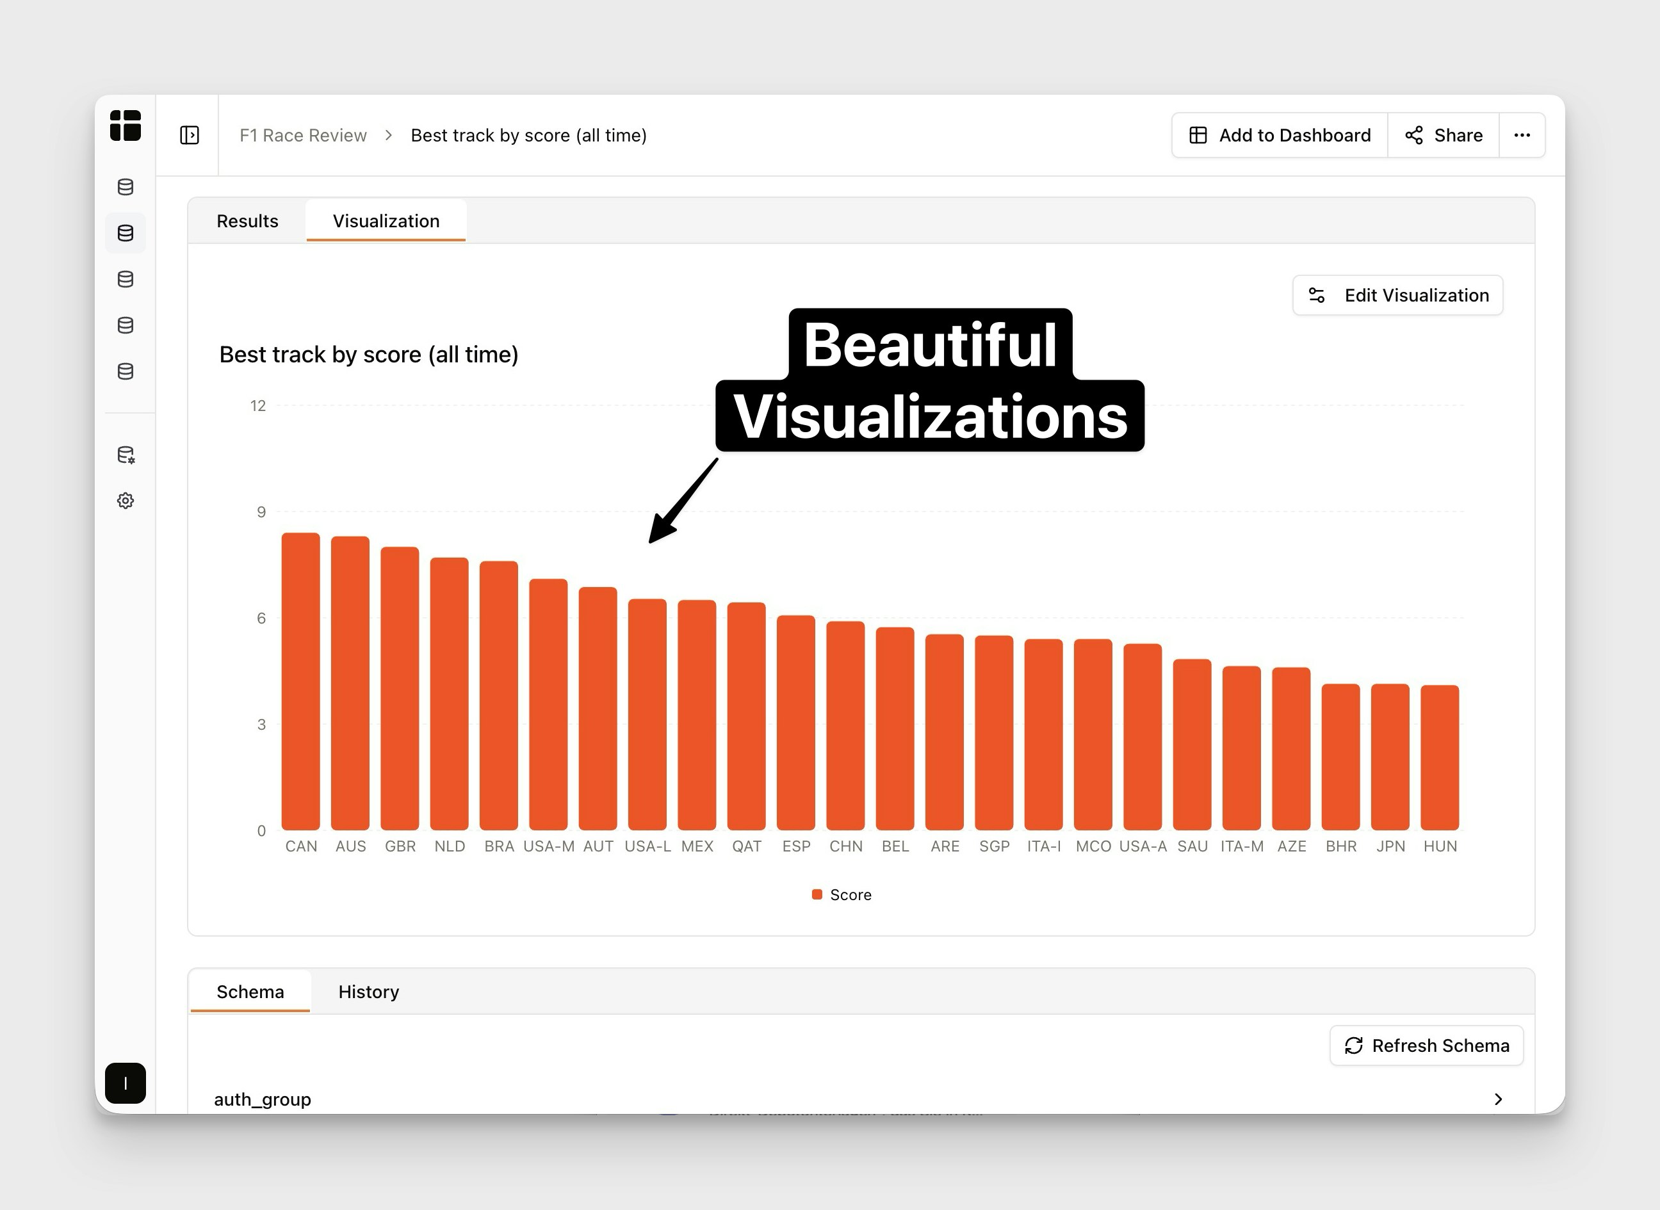Screen dimensions: 1660x1210
Task: Toggle the sidebar panel icon
Action: tap(190, 136)
